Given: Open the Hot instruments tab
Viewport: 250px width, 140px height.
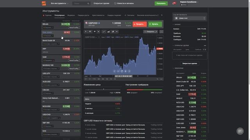Looking at the screenshot, I should (x=47, y=16).
